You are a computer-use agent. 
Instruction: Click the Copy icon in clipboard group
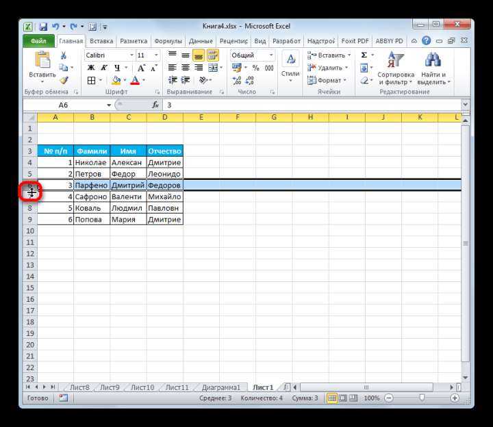click(64, 68)
